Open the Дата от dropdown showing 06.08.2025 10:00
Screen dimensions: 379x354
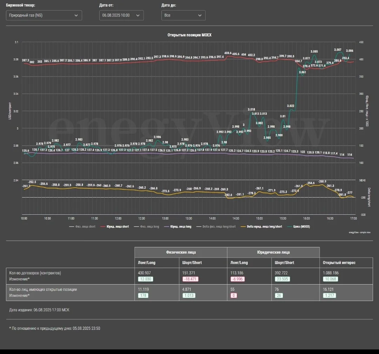(x=121, y=15)
